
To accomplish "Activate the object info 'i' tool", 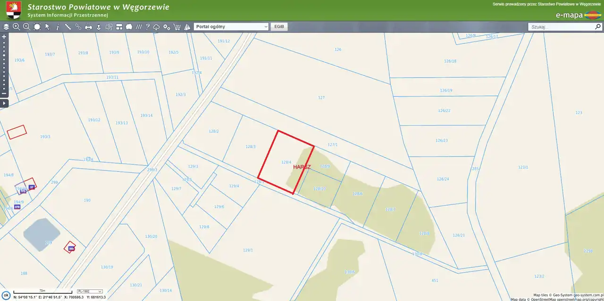I will [x=58, y=27].
